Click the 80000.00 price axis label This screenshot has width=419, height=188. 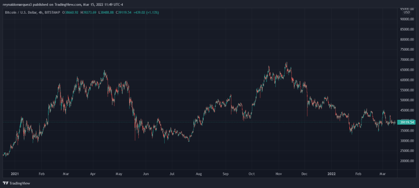click(406, 39)
